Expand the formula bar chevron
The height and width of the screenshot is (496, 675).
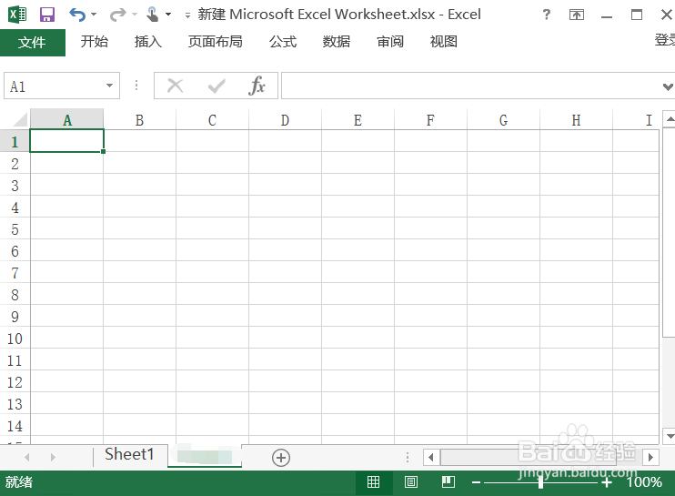click(x=668, y=86)
